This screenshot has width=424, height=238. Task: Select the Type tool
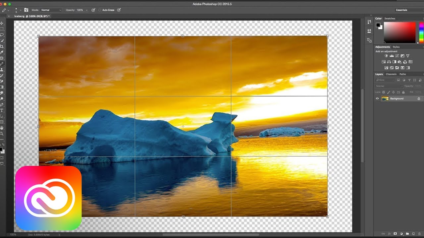click(x=2, y=110)
